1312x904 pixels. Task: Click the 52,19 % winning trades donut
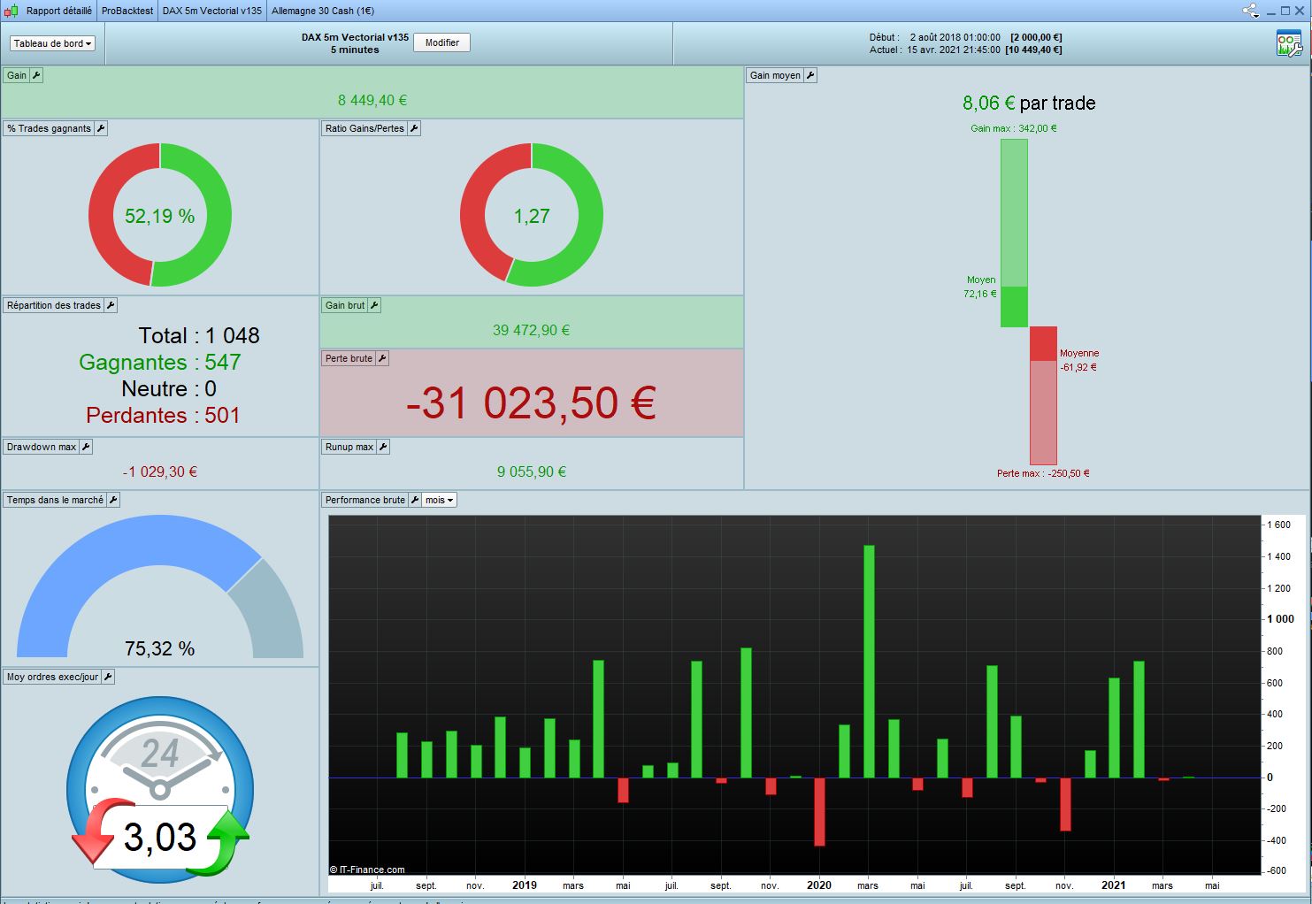coord(160,216)
